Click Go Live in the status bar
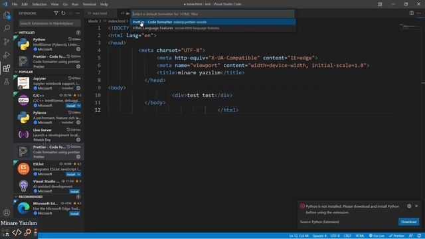425x239 pixels. [x=377, y=236]
